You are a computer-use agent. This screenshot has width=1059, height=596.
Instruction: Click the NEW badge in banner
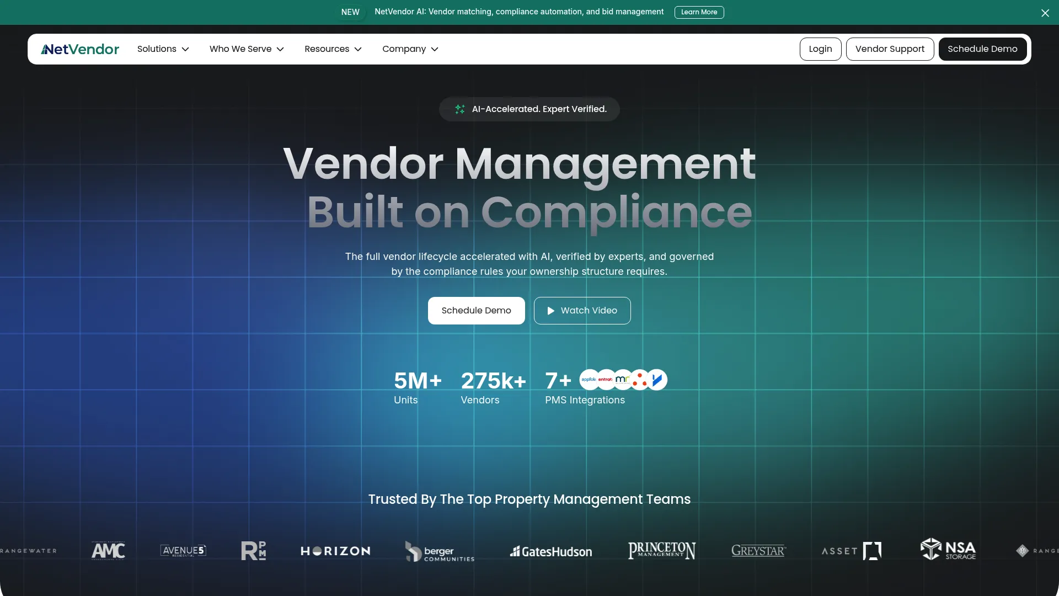(x=350, y=12)
